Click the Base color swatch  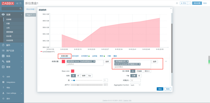(73, 71)
